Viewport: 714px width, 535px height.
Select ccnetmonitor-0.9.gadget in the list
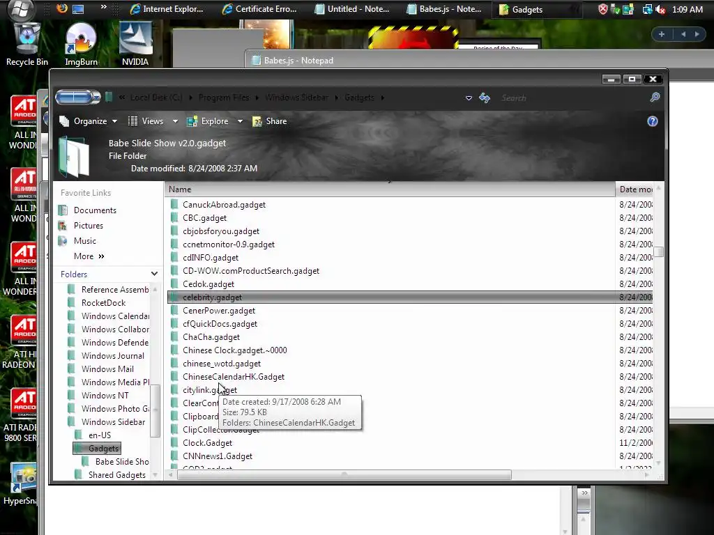(x=229, y=245)
